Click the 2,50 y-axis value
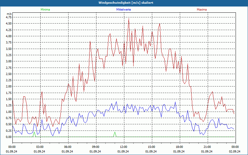 [9, 74]
